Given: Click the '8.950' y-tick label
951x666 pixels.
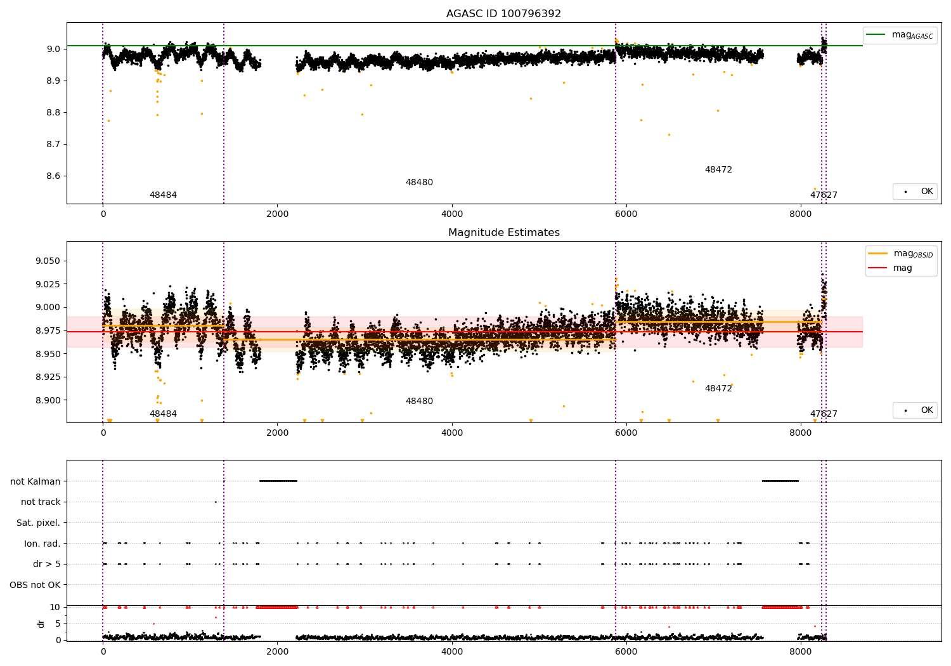Looking at the screenshot, I should [x=48, y=354].
